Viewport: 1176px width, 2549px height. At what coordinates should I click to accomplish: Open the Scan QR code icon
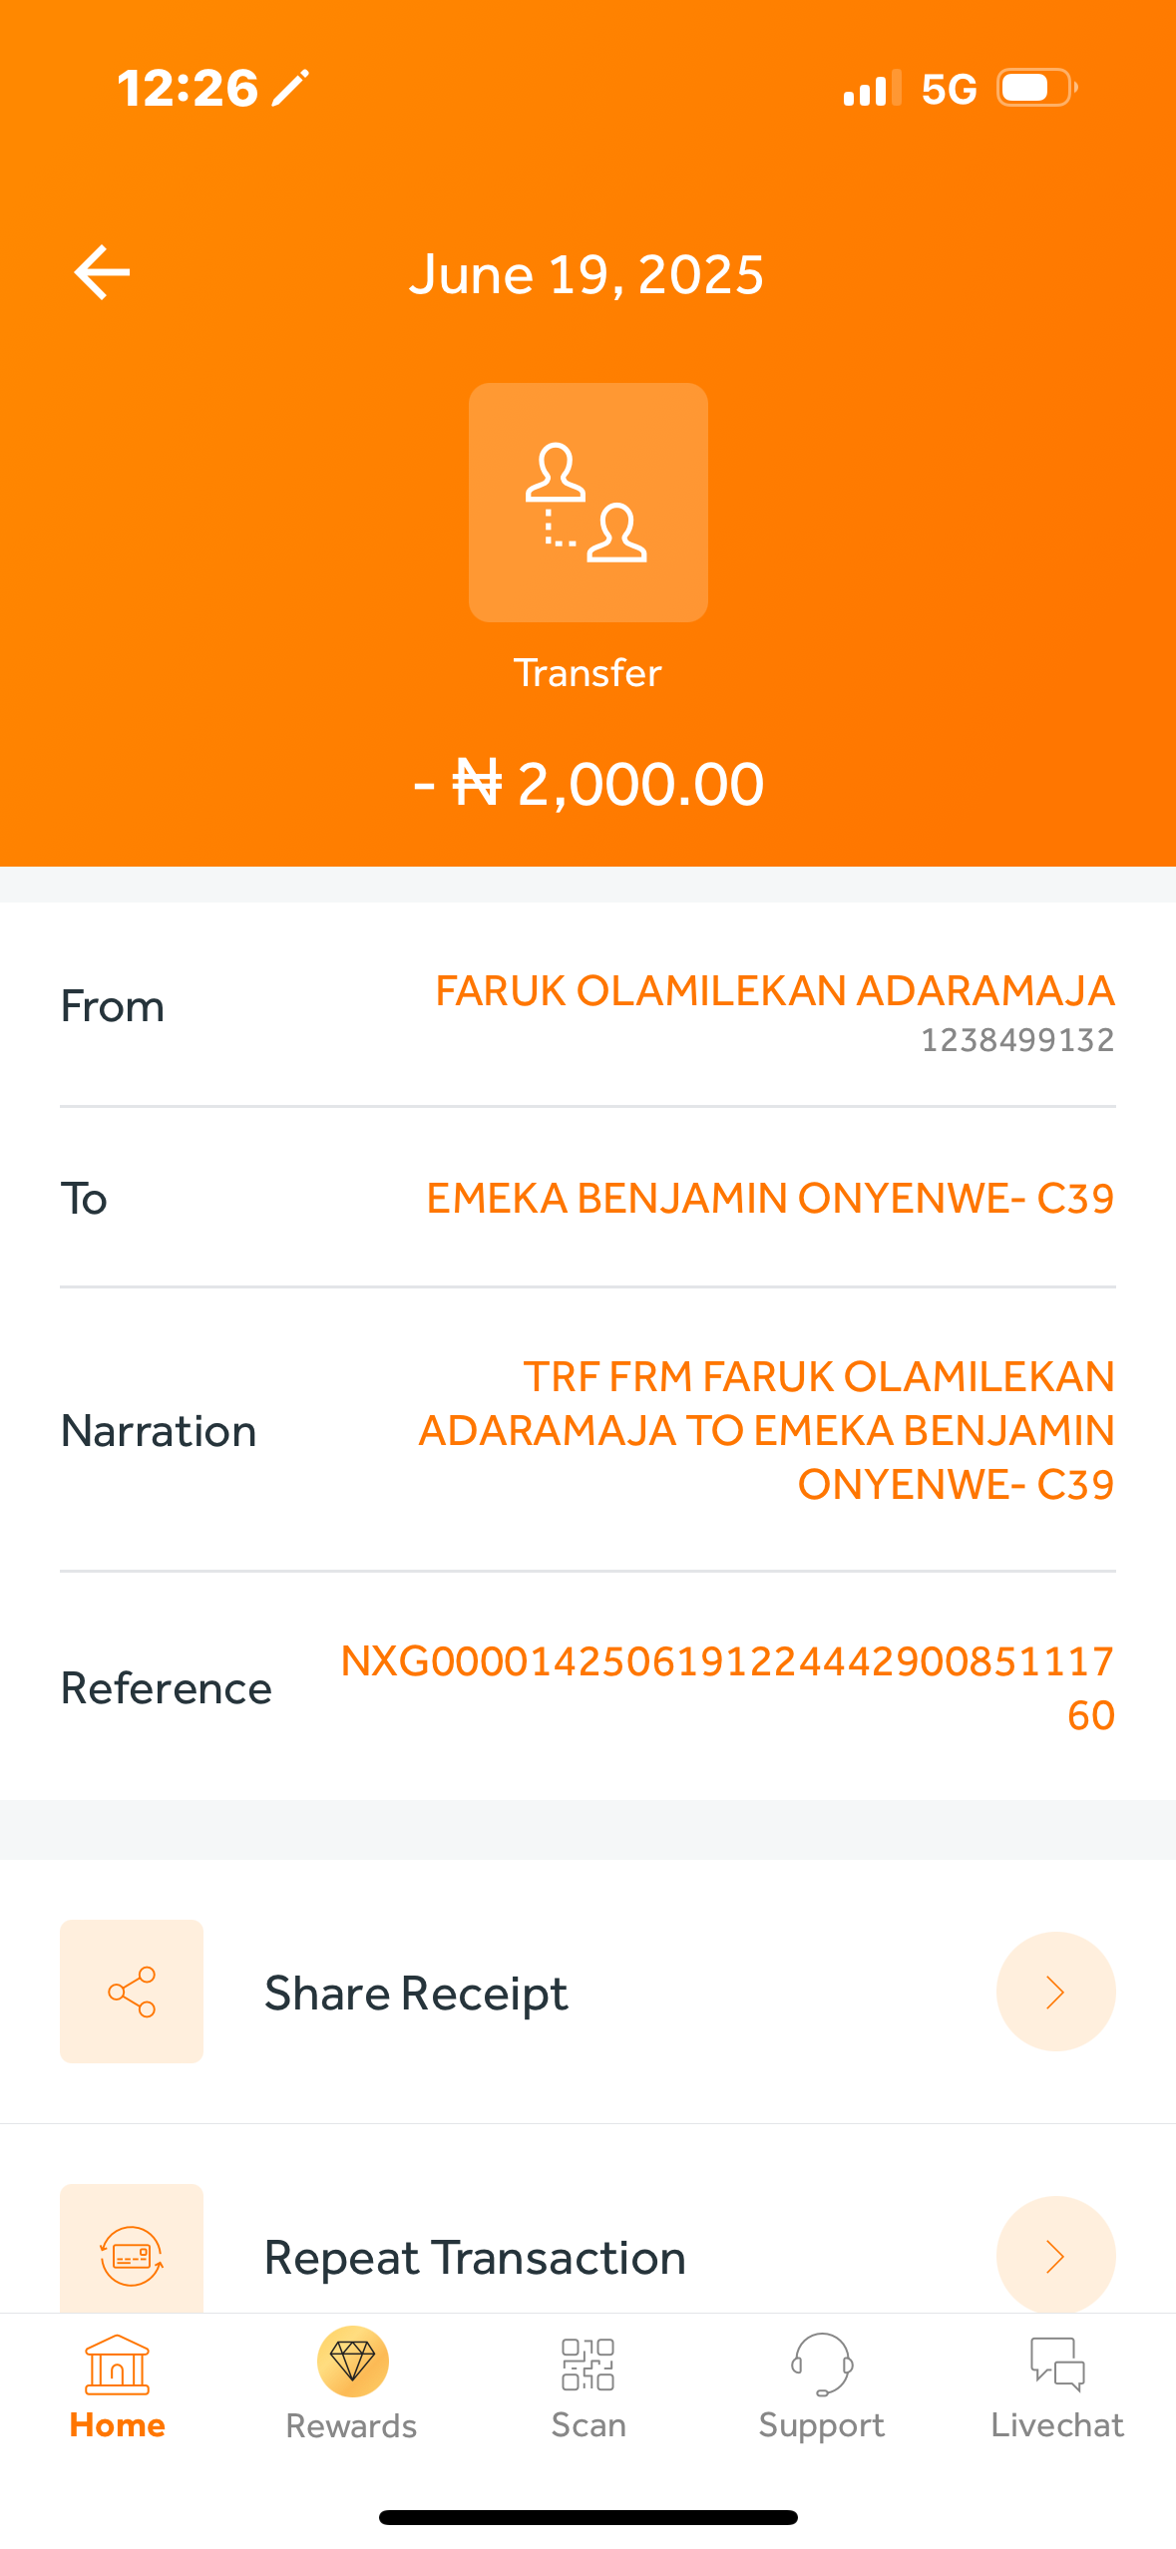point(588,2364)
